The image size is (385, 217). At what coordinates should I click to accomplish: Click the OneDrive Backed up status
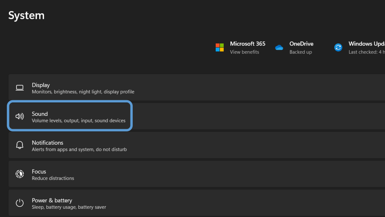pyautogui.click(x=300, y=52)
